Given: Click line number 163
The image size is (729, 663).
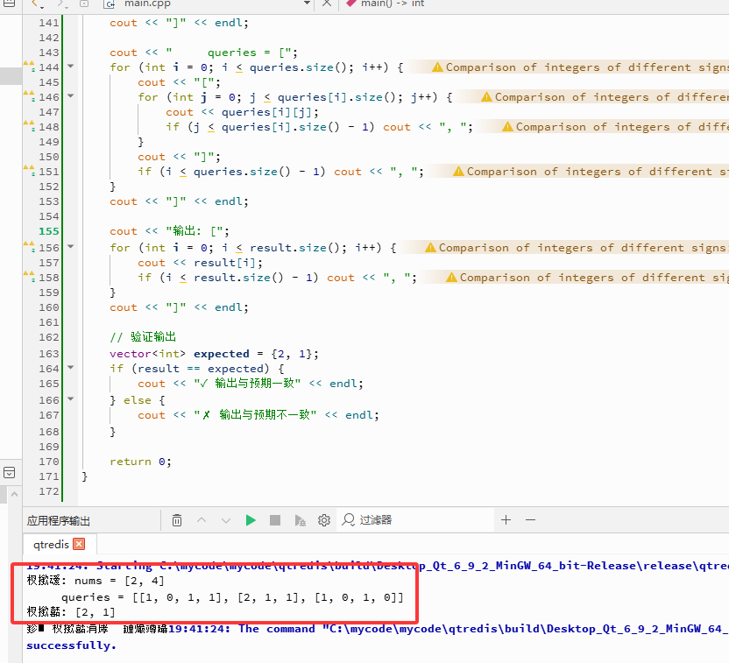Looking at the screenshot, I should (49, 354).
